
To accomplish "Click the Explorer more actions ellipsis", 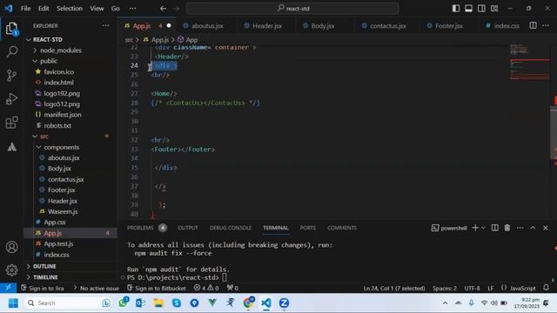I will [x=105, y=25].
